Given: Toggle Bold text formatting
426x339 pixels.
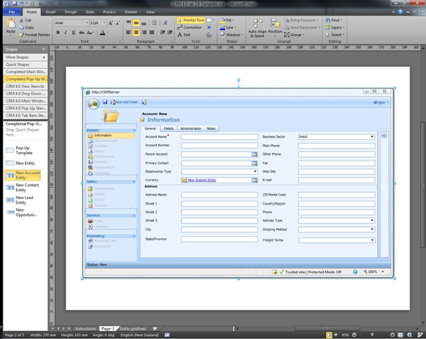Looking at the screenshot, I should (58, 33).
